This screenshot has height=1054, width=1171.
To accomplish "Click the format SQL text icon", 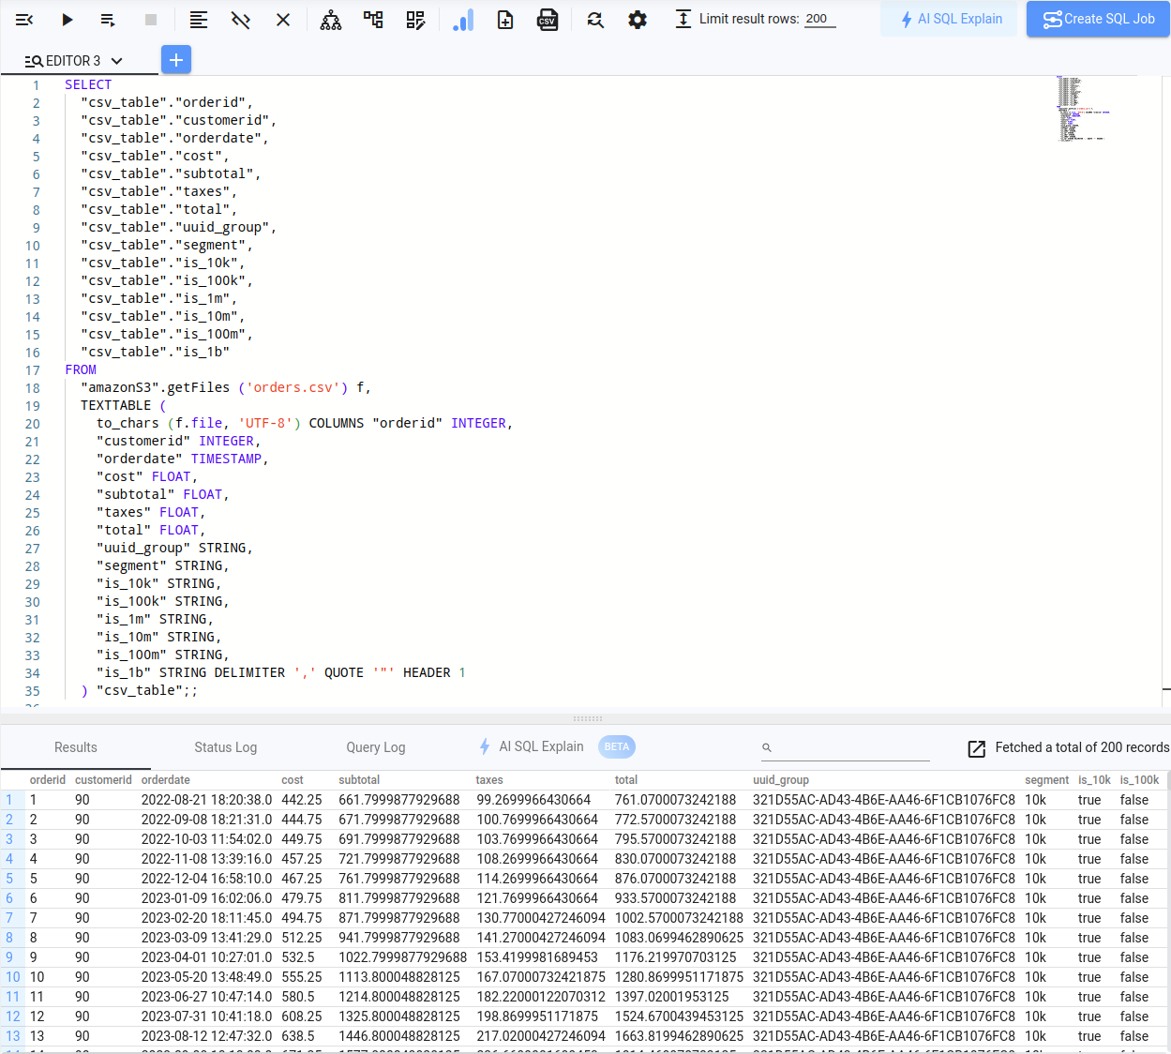I will [x=199, y=20].
